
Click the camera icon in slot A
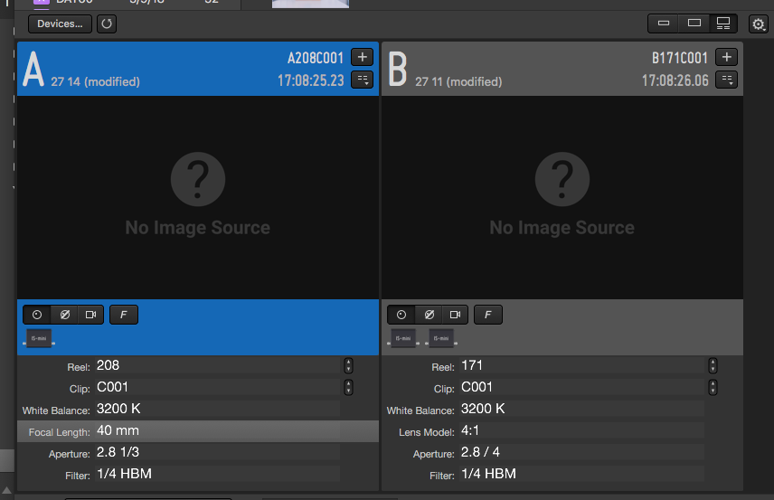pyautogui.click(x=90, y=315)
